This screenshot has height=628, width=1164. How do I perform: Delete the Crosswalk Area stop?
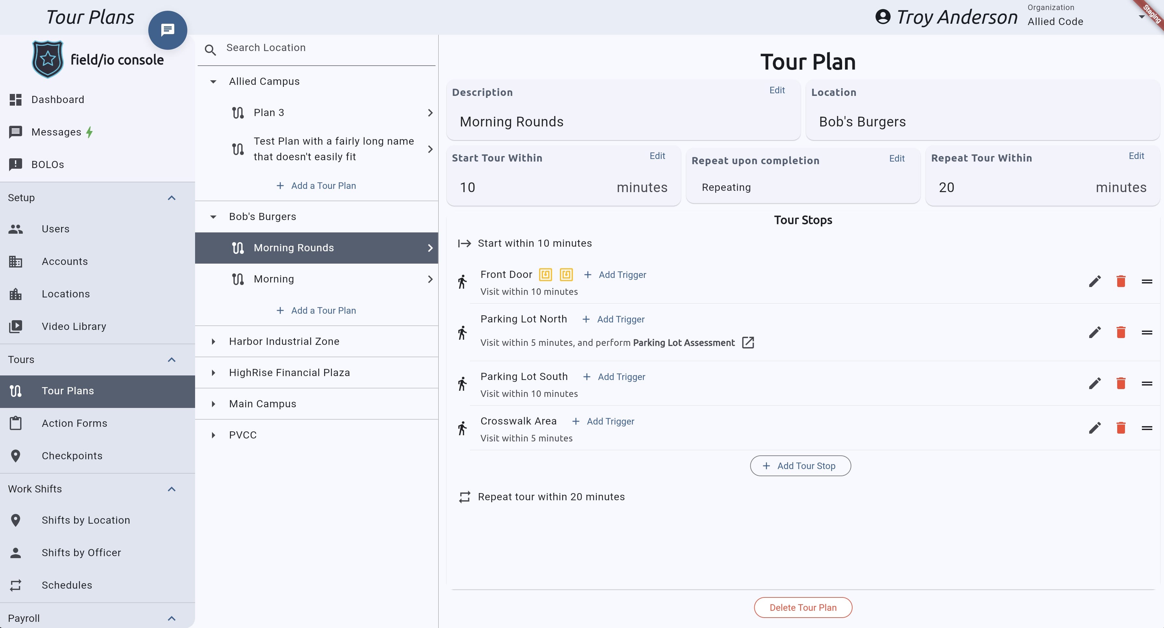coord(1121,428)
